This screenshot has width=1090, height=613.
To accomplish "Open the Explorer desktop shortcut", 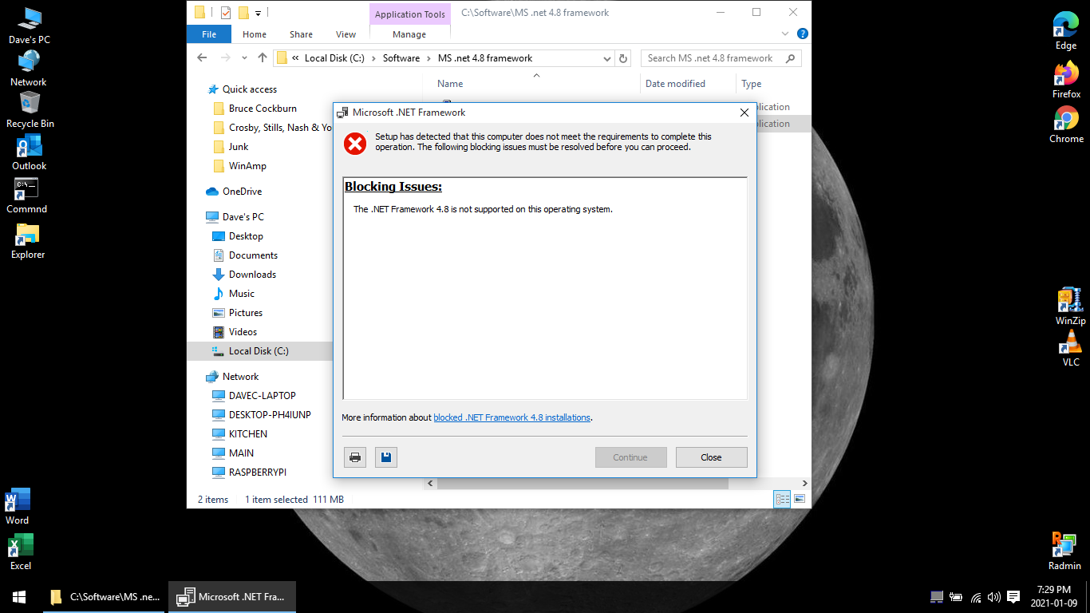I will [28, 241].
